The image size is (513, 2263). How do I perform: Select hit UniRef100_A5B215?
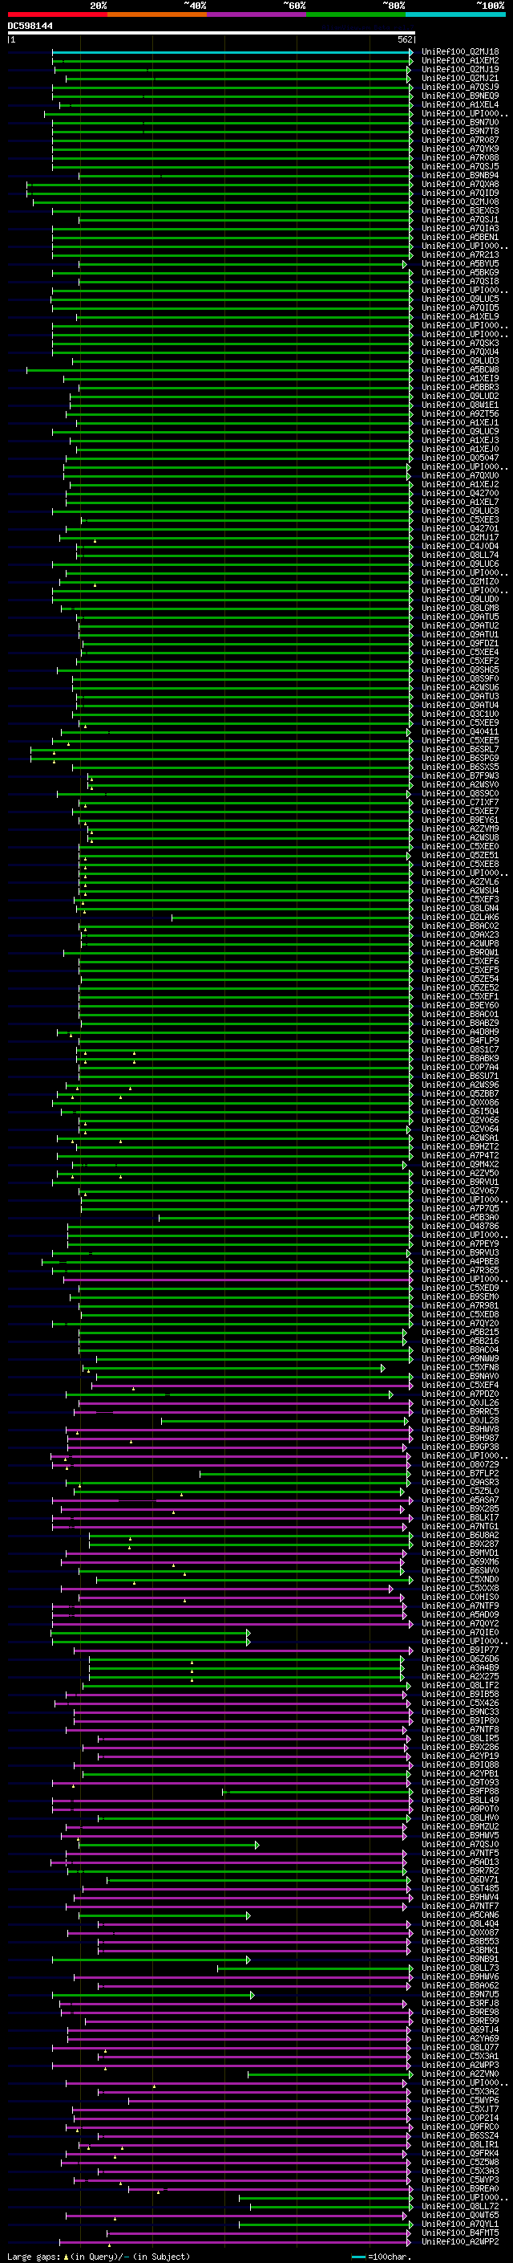click(x=460, y=1332)
